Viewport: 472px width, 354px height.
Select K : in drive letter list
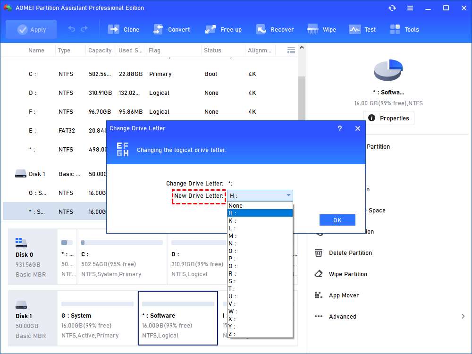(x=260, y=220)
